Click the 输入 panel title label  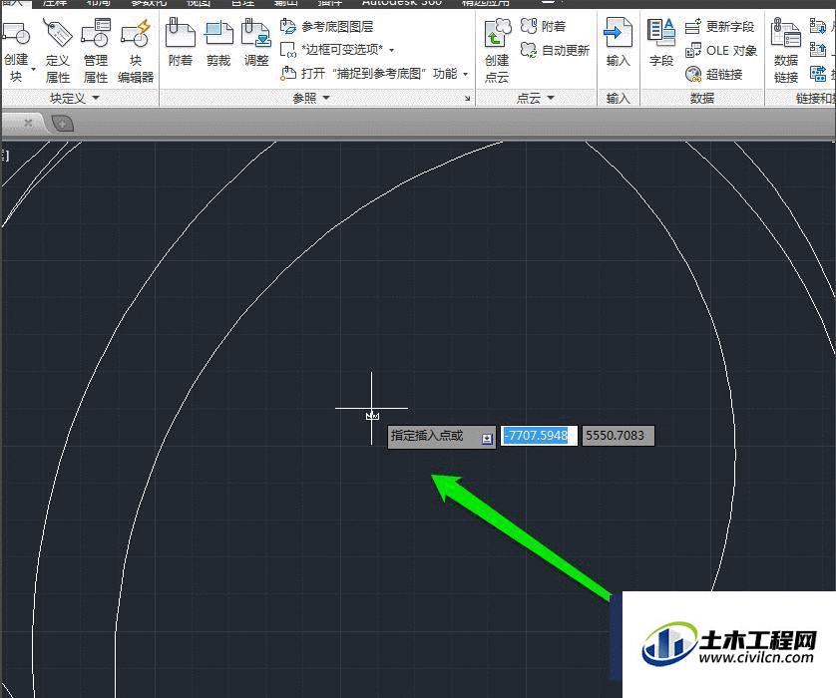(x=618, y=98)
